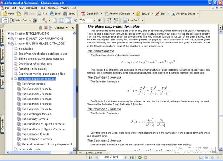This screenshot has height=161, width=223.
Task: Open a file with the Open toolbar button
Action: [x=8, y=14]
